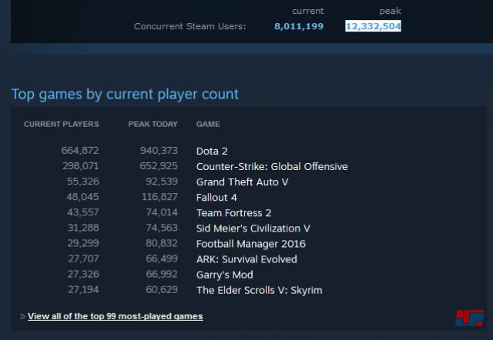The height and width of the screenshot is (340, 493).
Task: Click Counter-Strike current players 298,071
Action: pos(80,165)
